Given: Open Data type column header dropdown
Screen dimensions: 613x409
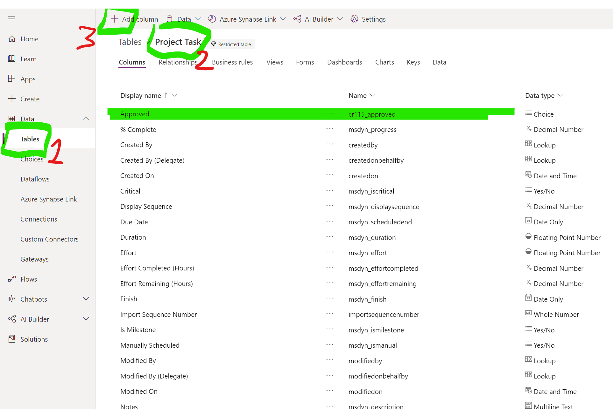Looking at the screenshot, I should (560, 95).
